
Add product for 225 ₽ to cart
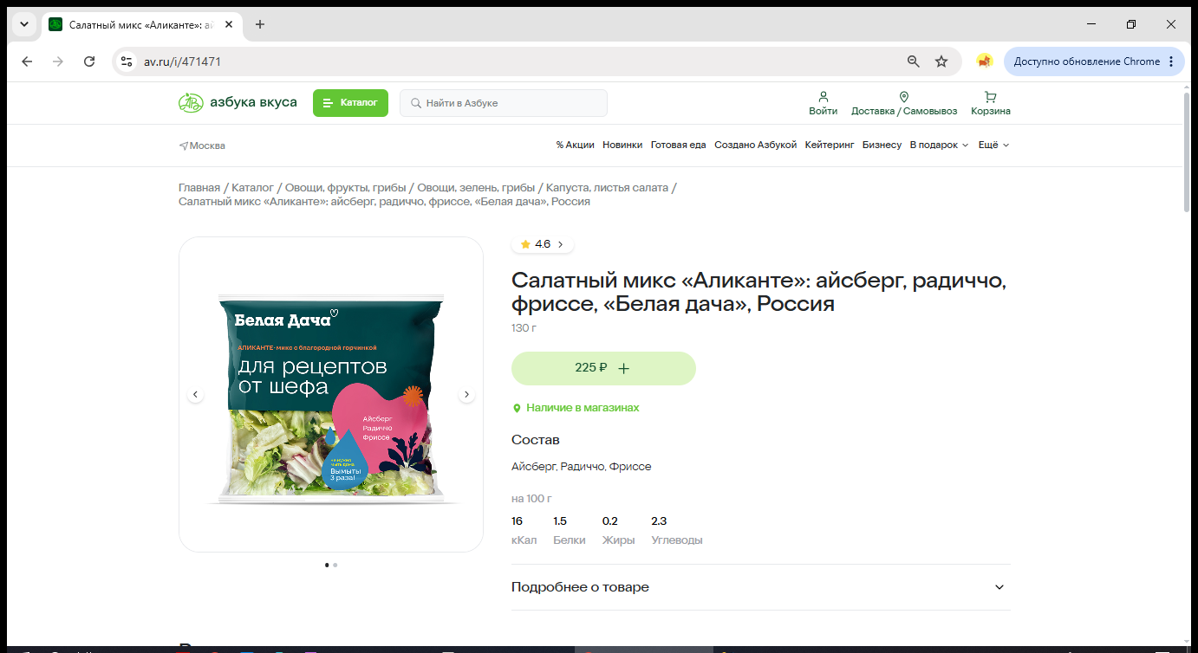pos(603,368)
